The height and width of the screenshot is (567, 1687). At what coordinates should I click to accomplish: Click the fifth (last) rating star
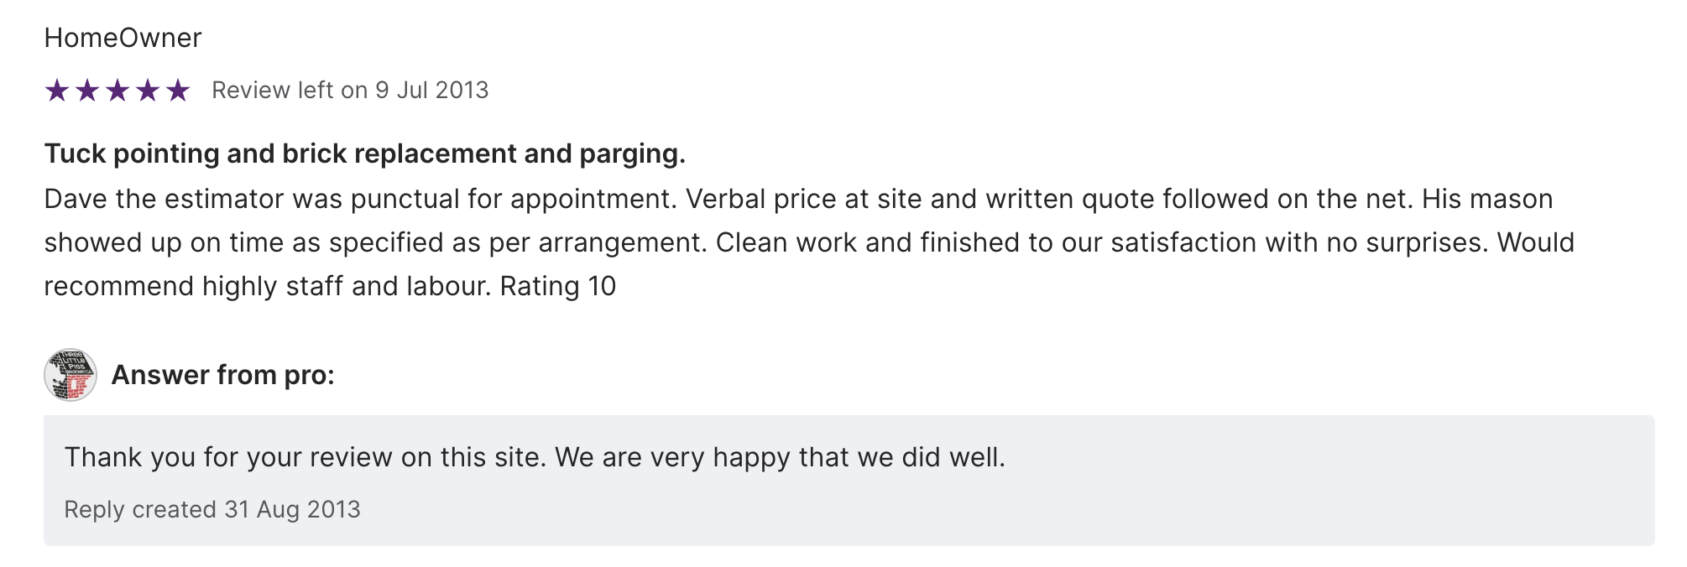(x=178, y=91)
